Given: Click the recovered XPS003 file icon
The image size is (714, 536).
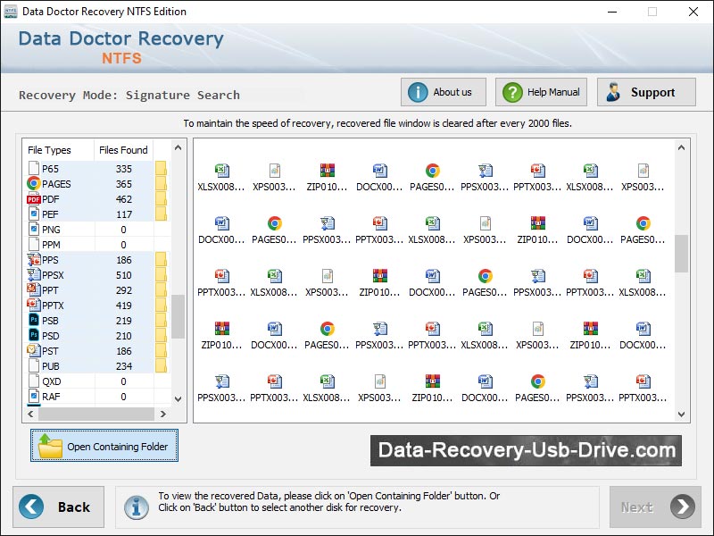Looking at the screenshot, I should coord(275,171).
